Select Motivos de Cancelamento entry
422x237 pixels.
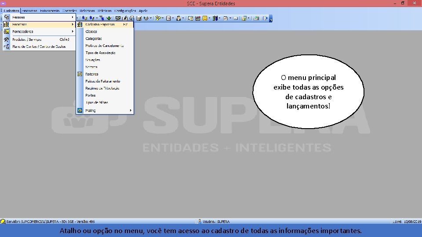105,46
